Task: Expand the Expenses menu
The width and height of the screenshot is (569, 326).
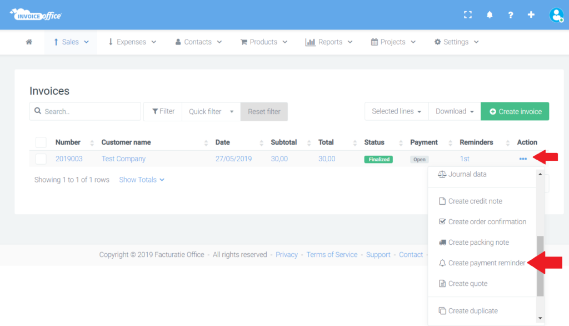Action: coord(132,42)
